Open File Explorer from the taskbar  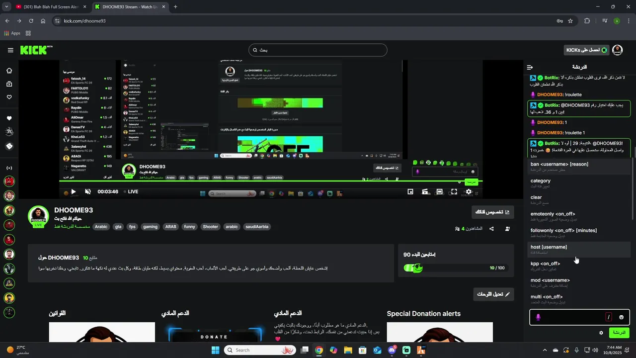coord(348,350)
